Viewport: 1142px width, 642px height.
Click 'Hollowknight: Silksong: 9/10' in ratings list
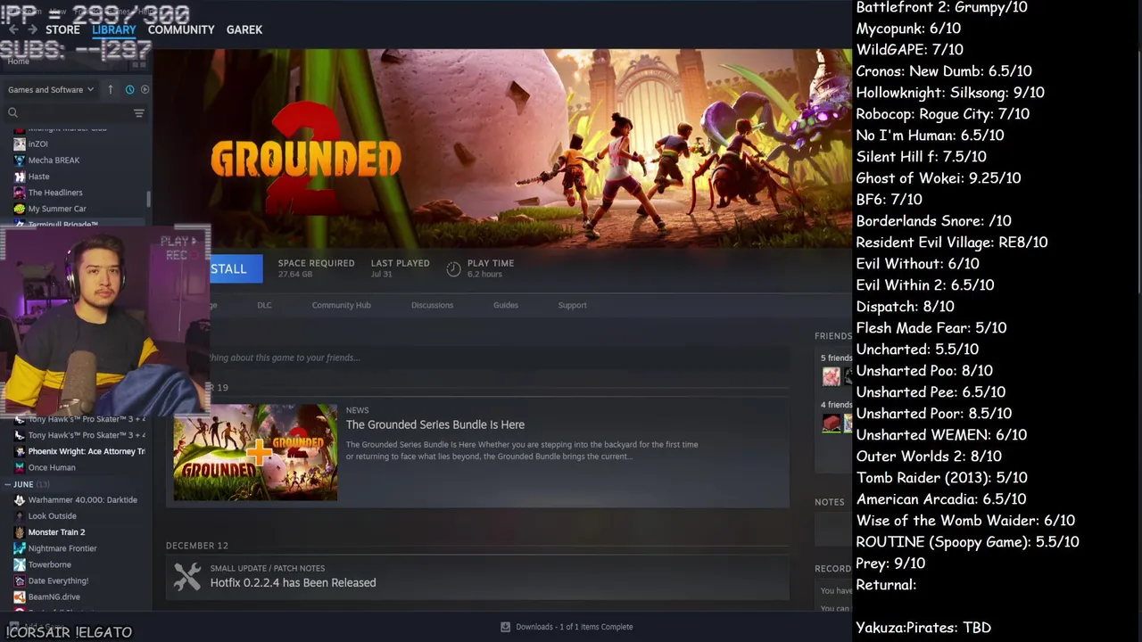coord(950,93)
